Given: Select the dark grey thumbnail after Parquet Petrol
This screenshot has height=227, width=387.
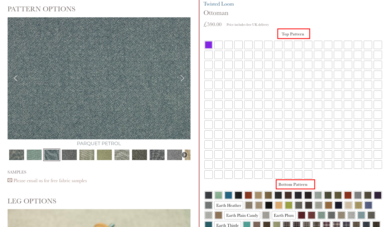Looking at the screenshot, I should tap(69, 155).
